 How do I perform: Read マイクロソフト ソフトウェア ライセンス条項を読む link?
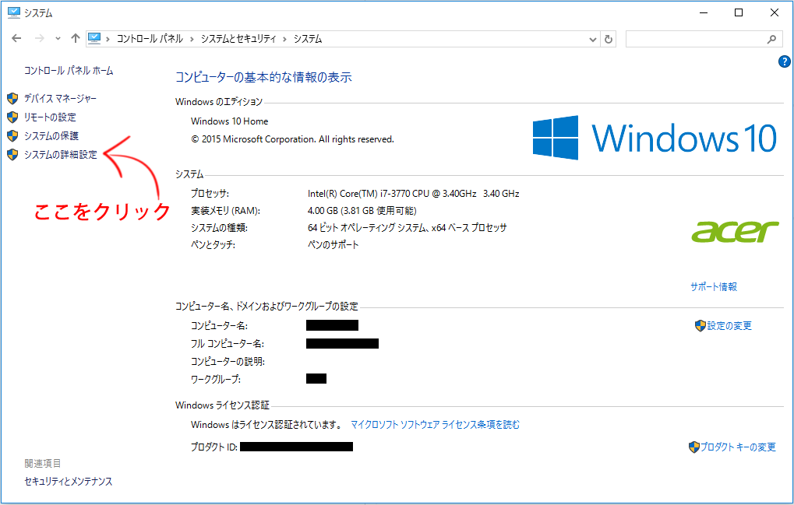coord(435,425)
